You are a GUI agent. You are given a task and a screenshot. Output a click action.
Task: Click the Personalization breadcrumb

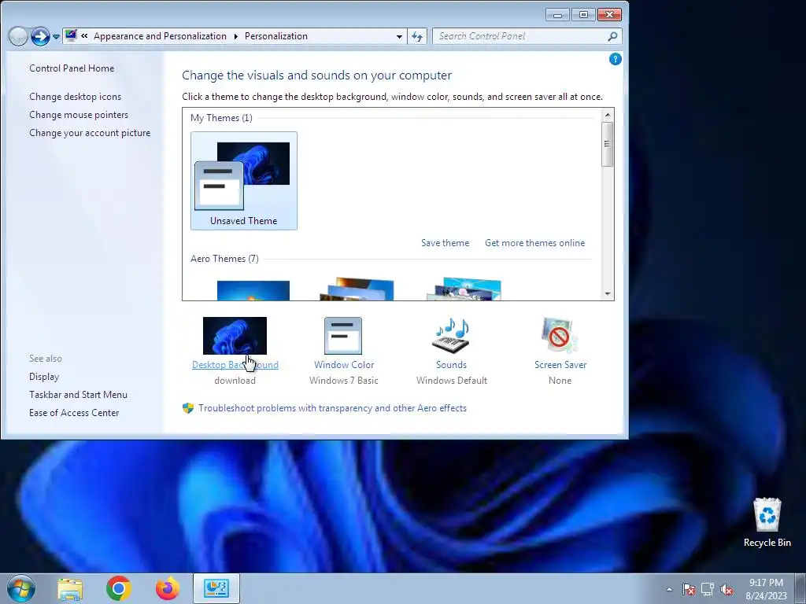(x=276, y=36)
